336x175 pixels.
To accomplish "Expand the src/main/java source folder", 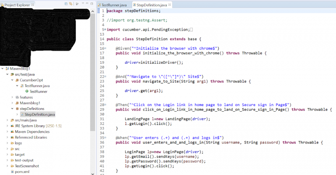I will tap(7, 120).
